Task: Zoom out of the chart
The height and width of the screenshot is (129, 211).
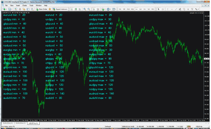Action: 89,9
